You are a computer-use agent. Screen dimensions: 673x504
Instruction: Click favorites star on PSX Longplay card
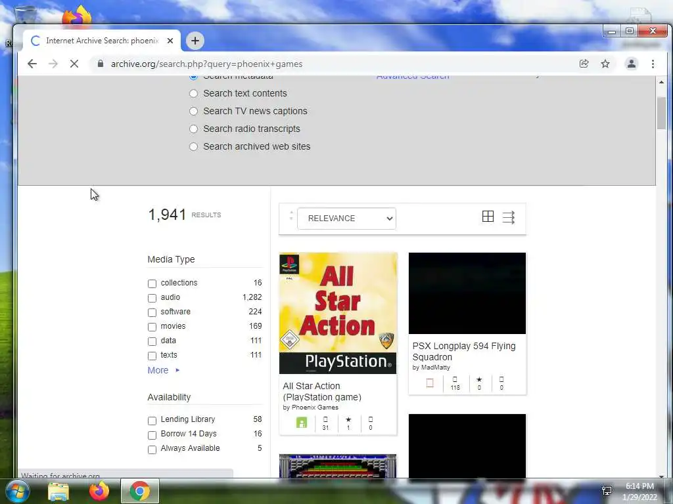click(479, 379)
